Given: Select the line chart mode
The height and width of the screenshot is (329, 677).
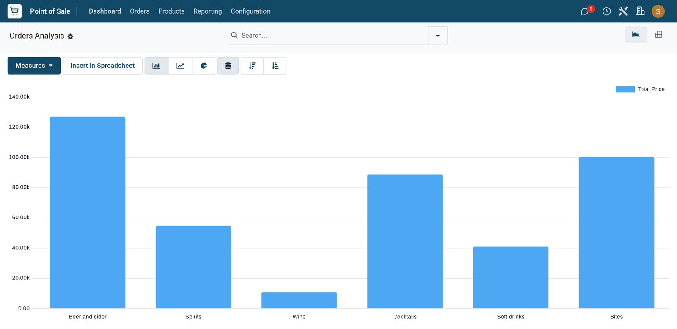Looking at the screenshot, I should pyautogui.click(x=180, y=66).
